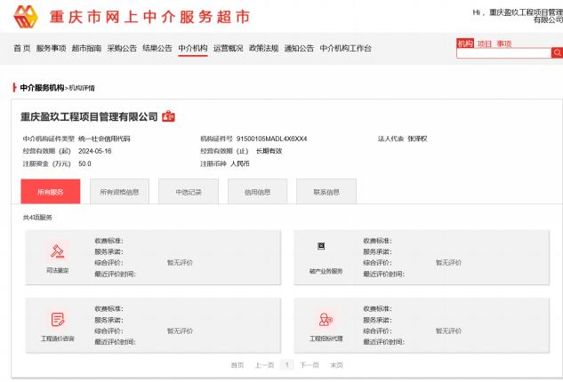Open 结果公告 navigation item

pos(157,48)
